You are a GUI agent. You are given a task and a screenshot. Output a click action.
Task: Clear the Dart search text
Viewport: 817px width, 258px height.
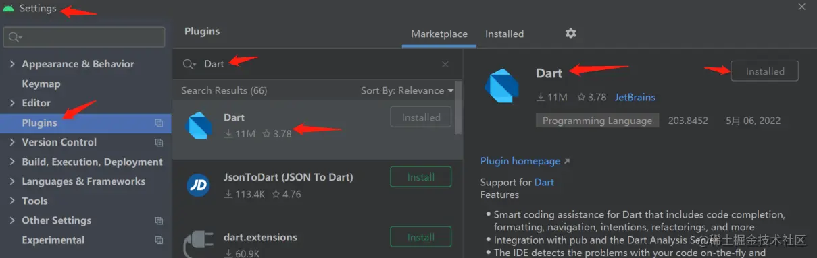tap(445, 64)
